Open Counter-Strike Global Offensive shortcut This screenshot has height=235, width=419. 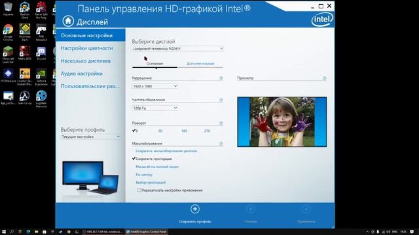point(25,77)
